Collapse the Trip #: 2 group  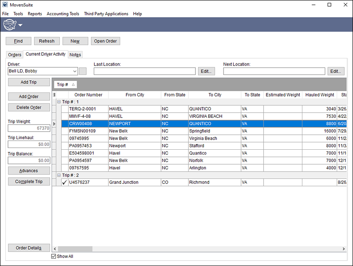point(59,175)
